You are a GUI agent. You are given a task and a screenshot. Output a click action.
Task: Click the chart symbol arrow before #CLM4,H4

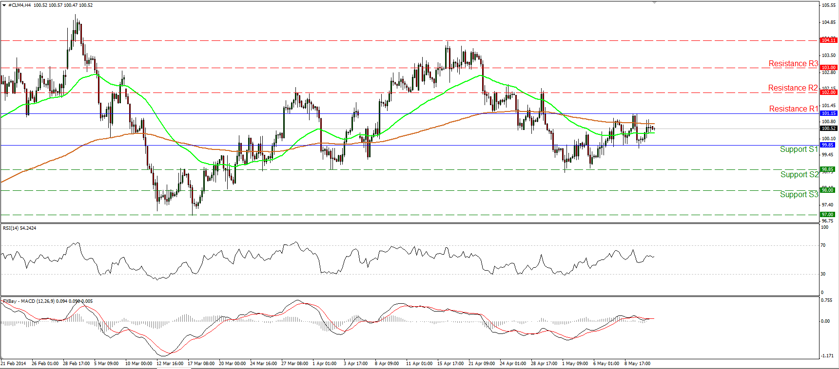pyautogui.click(x=5, y=5)
